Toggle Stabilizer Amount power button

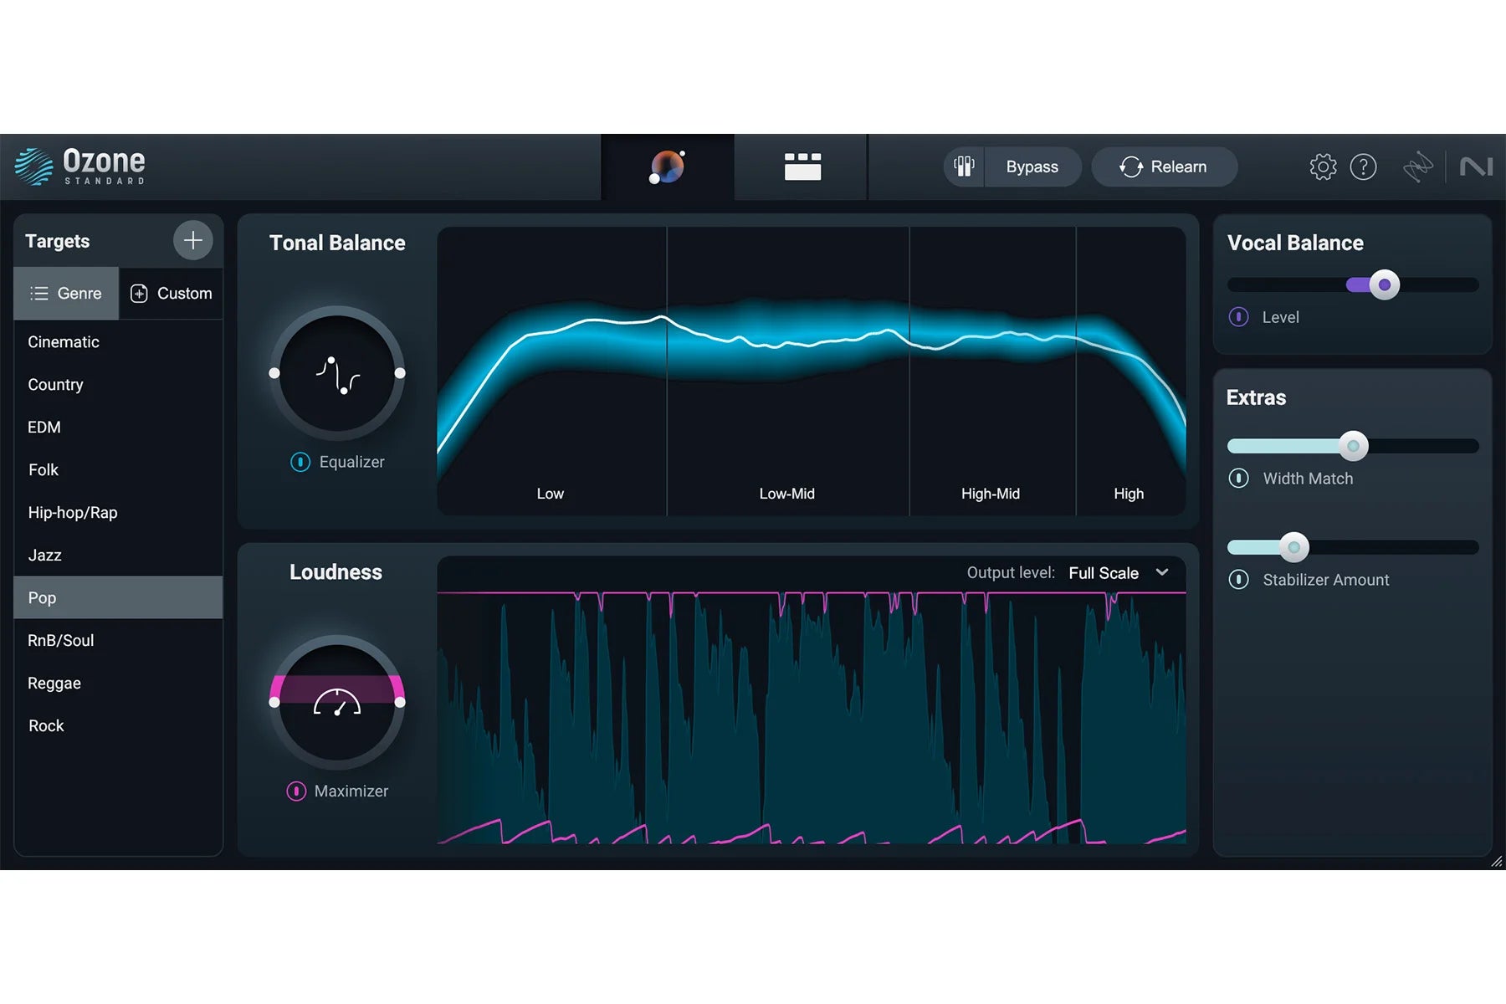pos(1238,580)
